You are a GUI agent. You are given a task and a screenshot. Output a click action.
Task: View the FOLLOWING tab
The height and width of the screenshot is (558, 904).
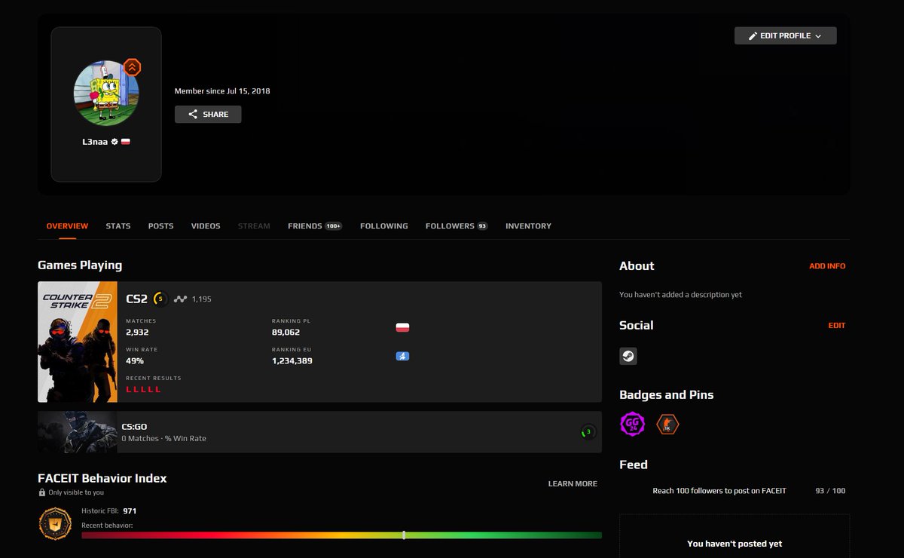pyautogui.click(x=384, y=226)
